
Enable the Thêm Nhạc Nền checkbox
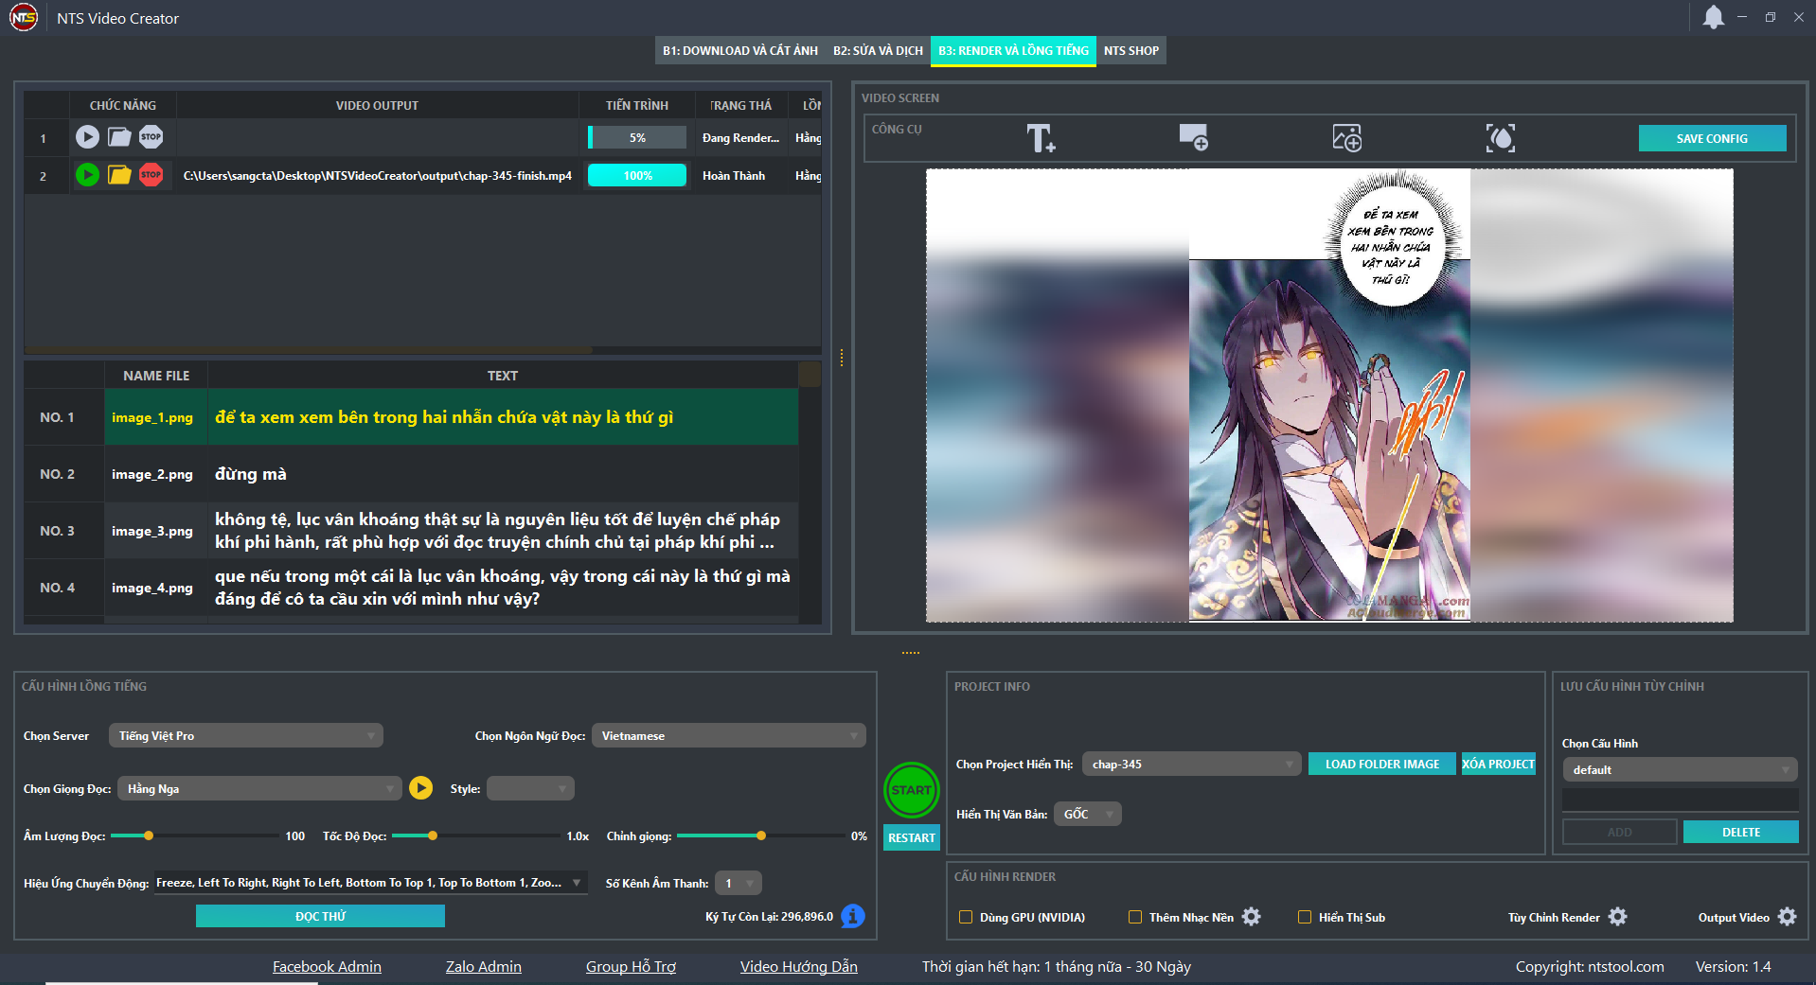(x=1133, y=916)
